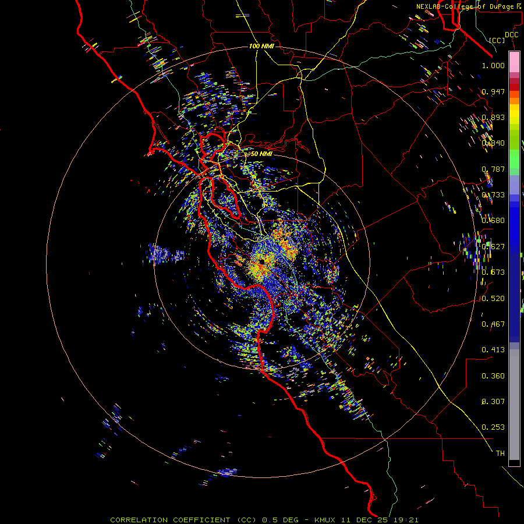Click the red segment of the color bar
Screen dimensions: 524x524
514,87
